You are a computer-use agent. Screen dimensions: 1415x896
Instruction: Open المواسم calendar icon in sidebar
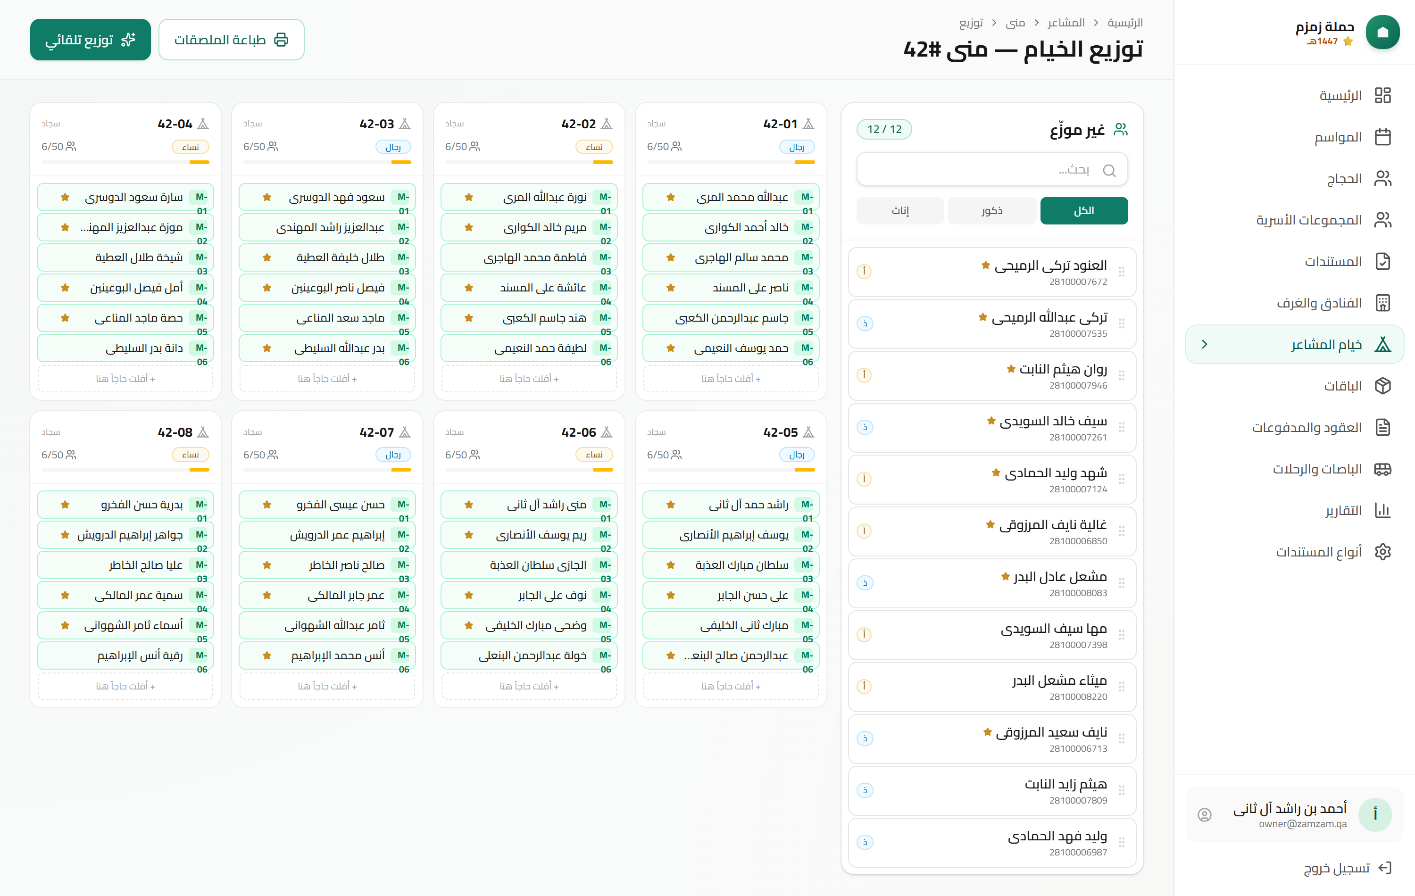(x=1382, y=137)
